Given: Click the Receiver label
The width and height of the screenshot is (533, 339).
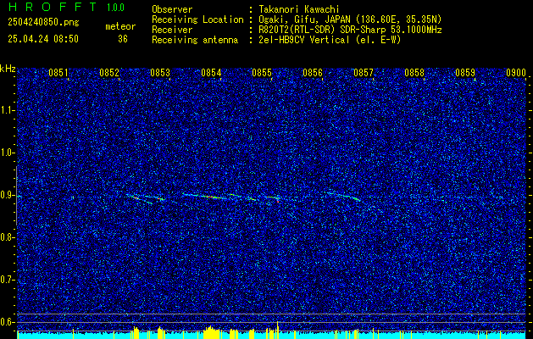Looking at the screenshot, I should click(172, 30).
